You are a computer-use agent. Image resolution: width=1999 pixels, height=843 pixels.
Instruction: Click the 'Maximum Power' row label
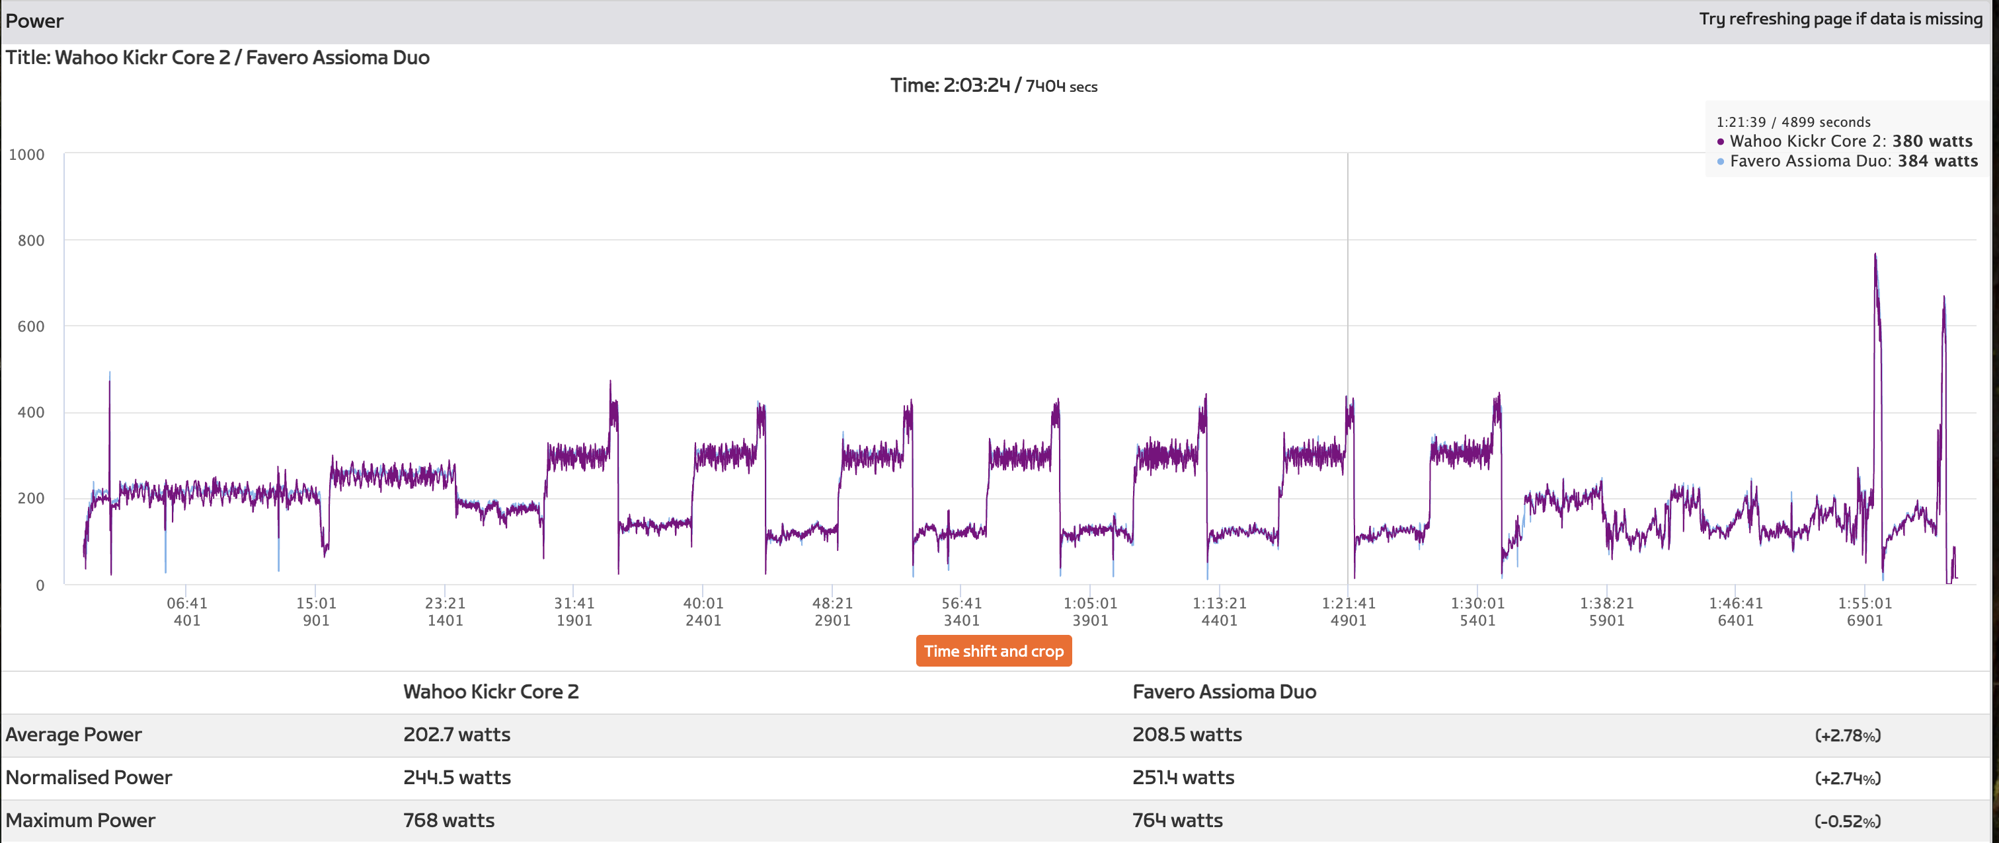click(x=80, y=821)
